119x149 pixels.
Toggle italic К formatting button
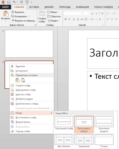pos(70,19)
